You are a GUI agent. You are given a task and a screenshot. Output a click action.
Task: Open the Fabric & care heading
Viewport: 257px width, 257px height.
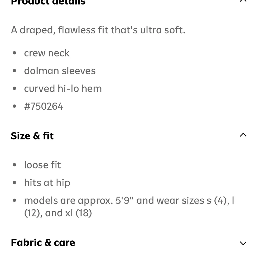coord(43,243)
